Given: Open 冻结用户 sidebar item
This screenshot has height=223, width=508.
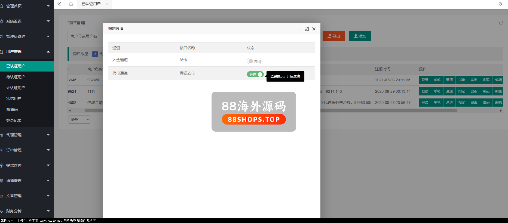Looking at the screenshot, I should [14, 99].
